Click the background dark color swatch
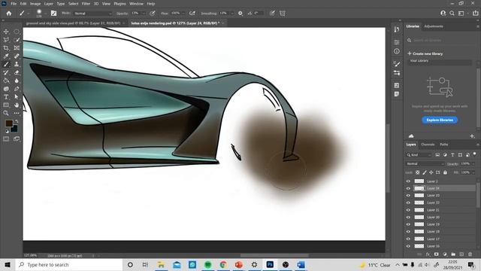Image resolution: width=481 pixels, height=271 pixels. [x=14, y=129]
